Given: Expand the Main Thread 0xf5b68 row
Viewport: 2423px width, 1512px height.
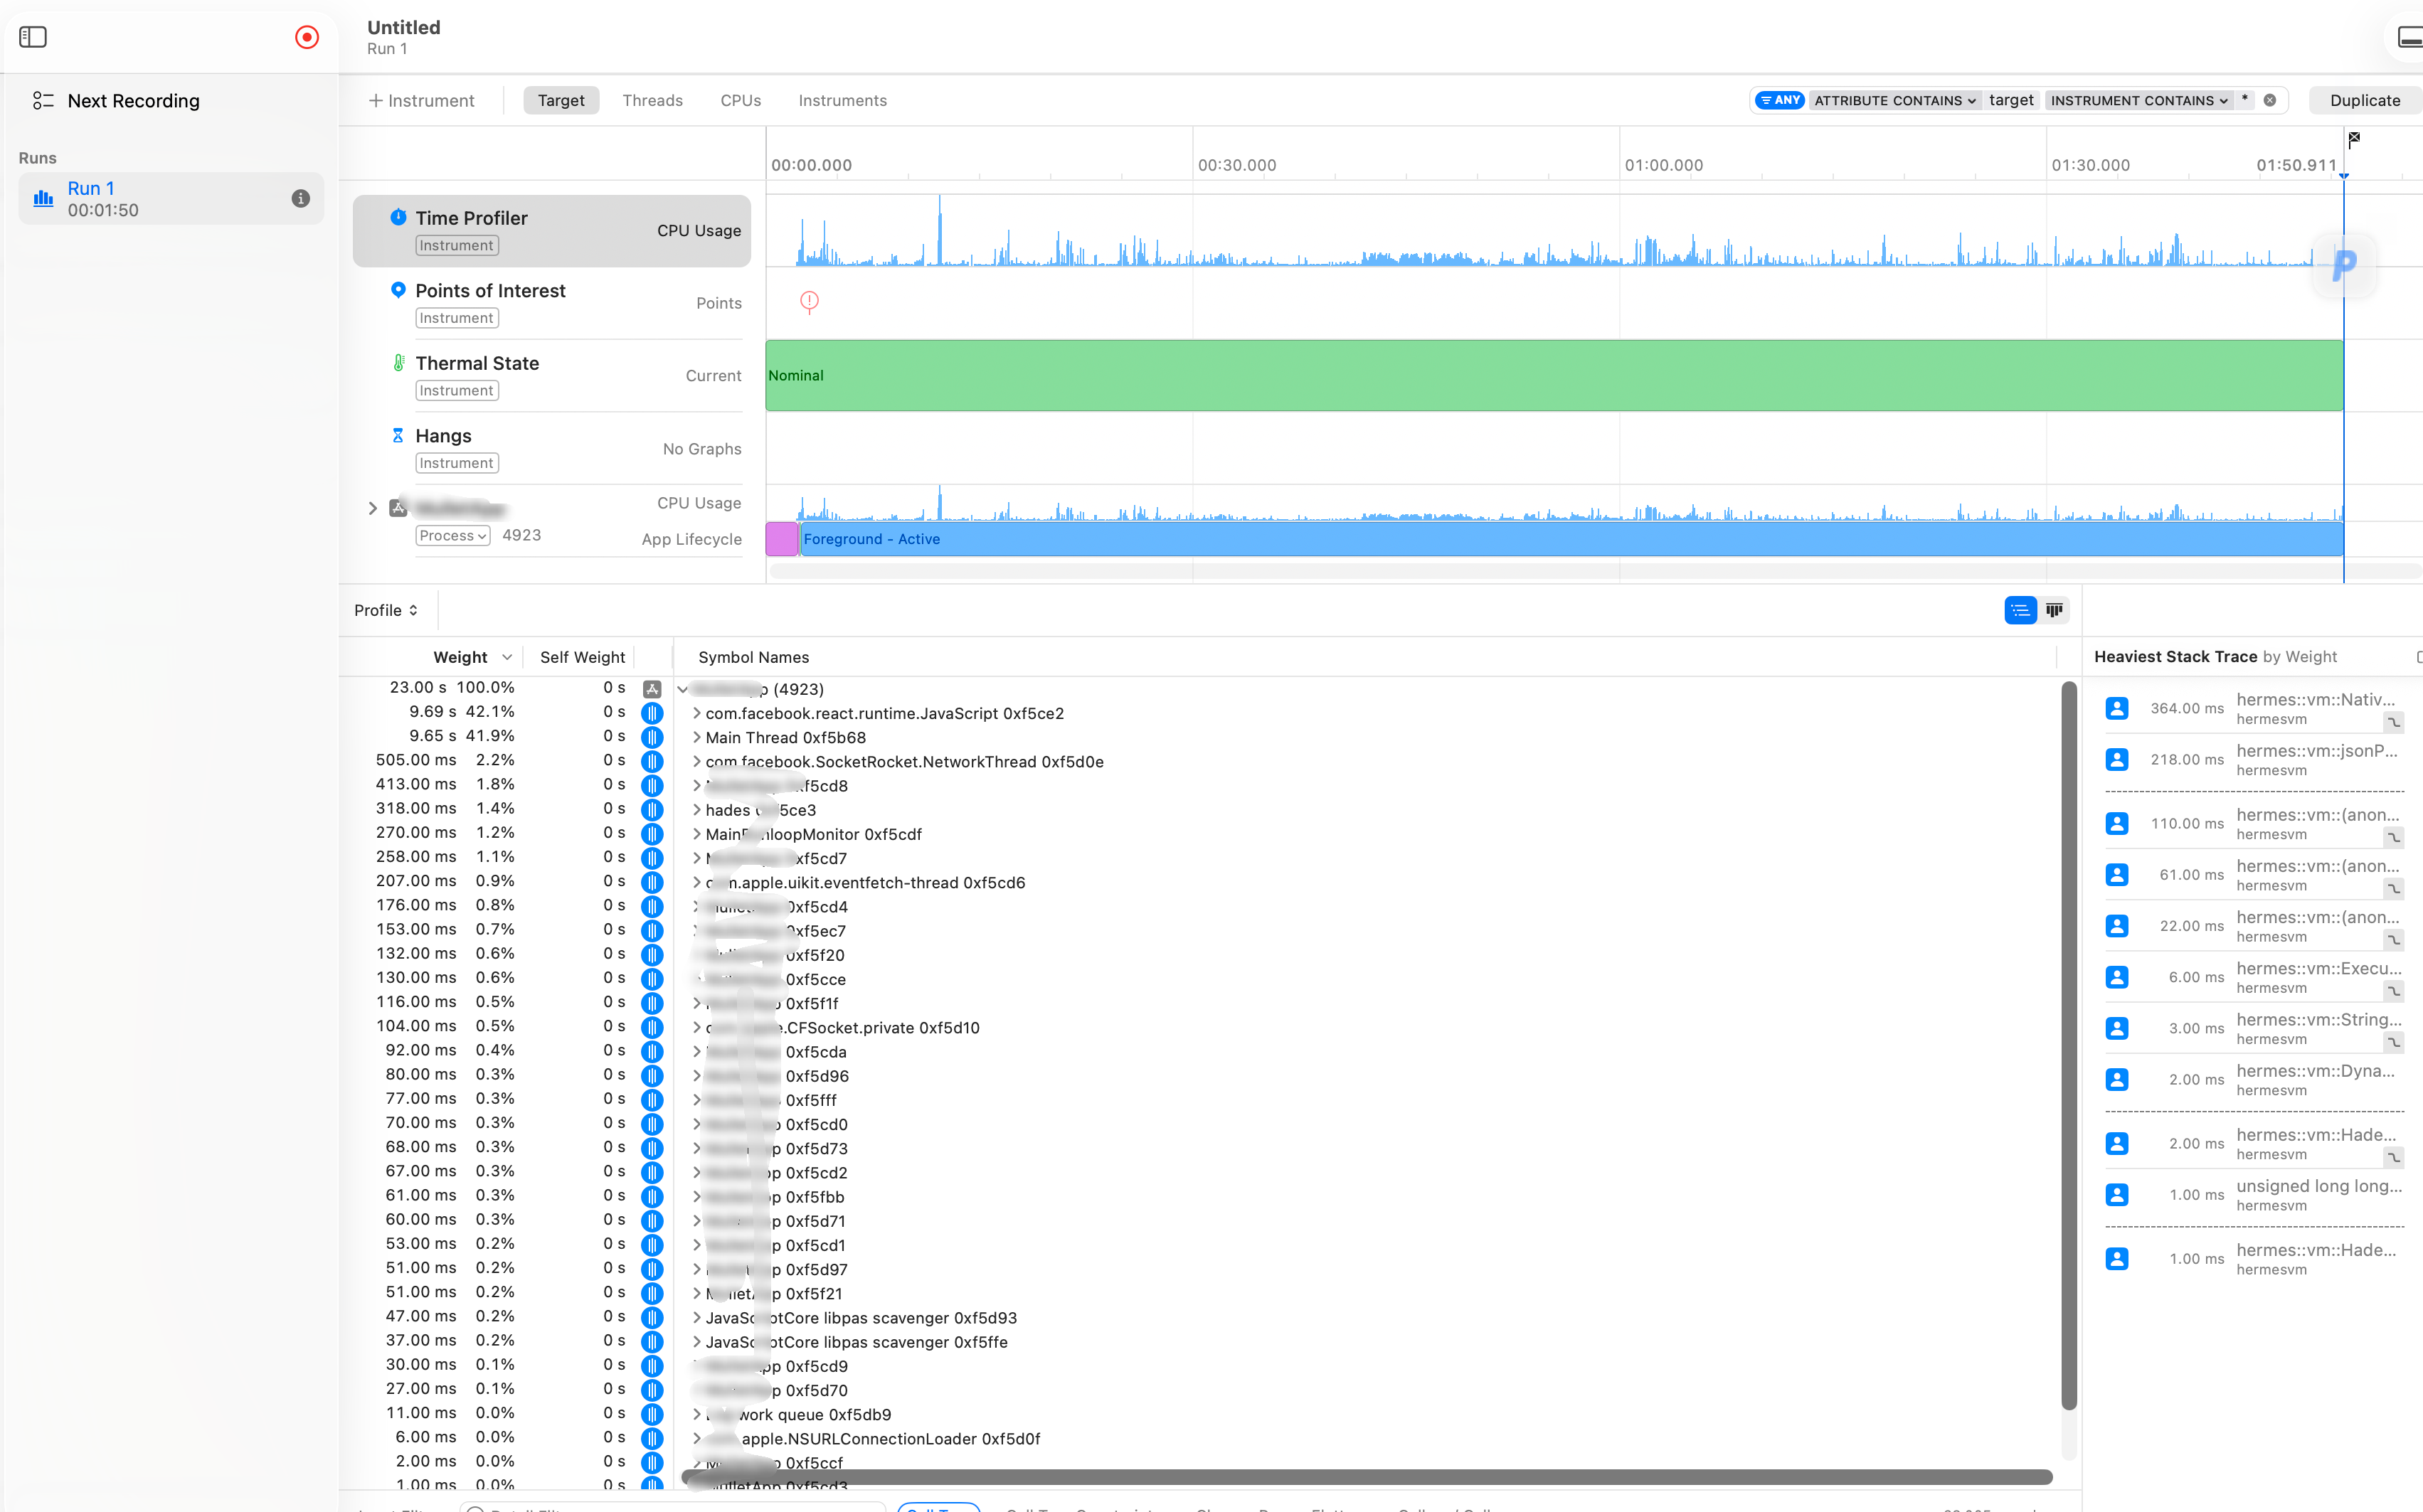Looking at the screenshot, I should click(696, 737).
